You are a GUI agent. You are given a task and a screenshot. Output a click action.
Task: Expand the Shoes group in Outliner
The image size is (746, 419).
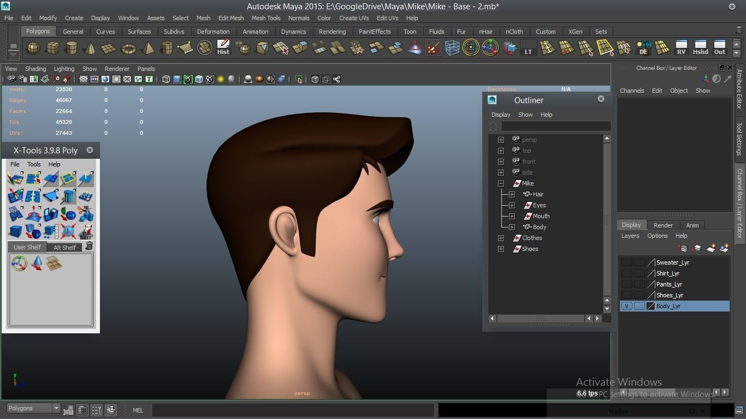click(501, 249)
